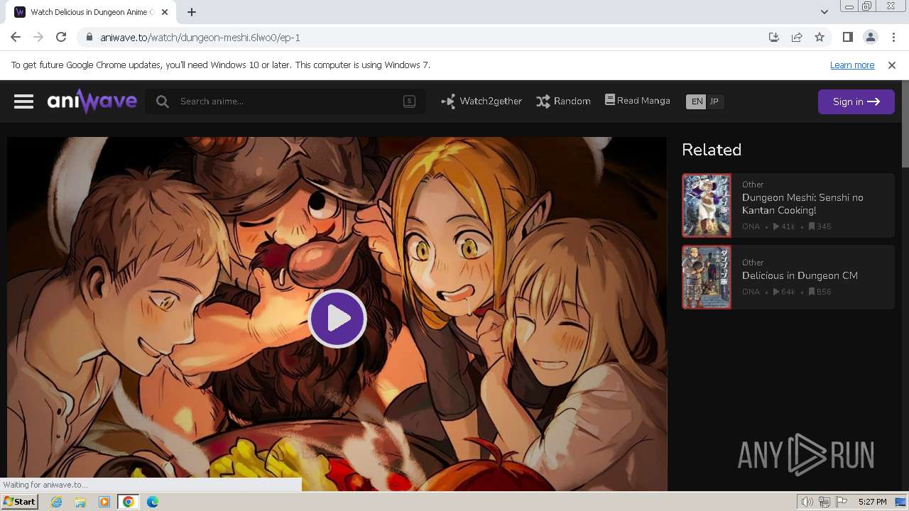Open Microsoft Edge from taskbar
The height and width of the screenshot is (511, 909).
(x=153, y=502)
